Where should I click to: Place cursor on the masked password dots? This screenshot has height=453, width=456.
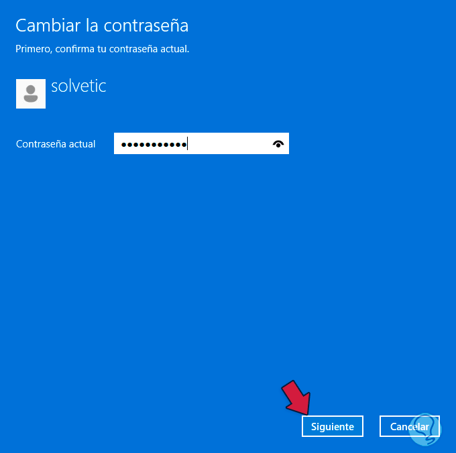154,145
